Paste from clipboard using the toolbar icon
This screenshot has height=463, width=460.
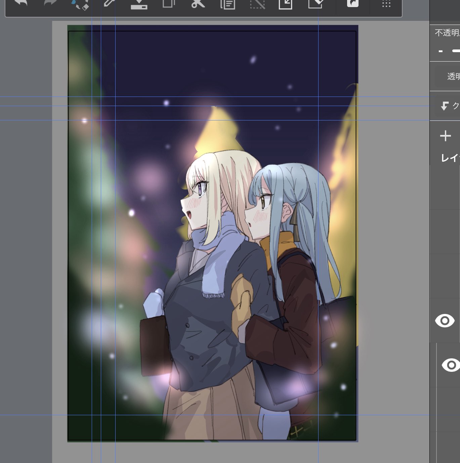pos(227,4)
